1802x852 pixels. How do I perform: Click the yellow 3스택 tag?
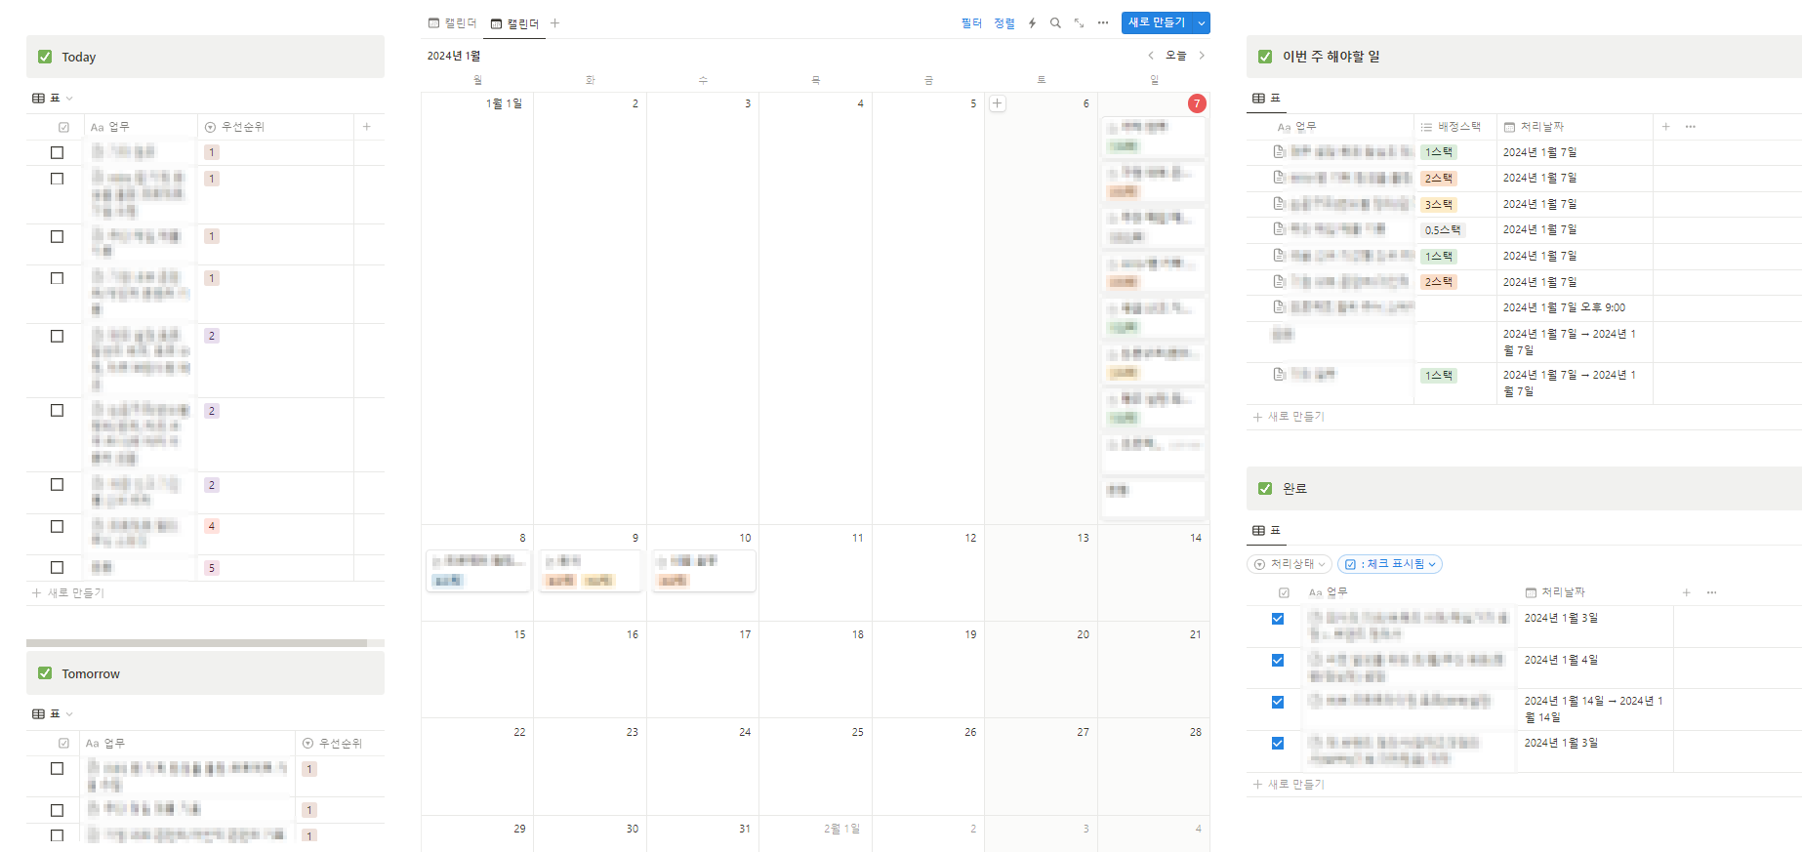[x=1439, y=204]
